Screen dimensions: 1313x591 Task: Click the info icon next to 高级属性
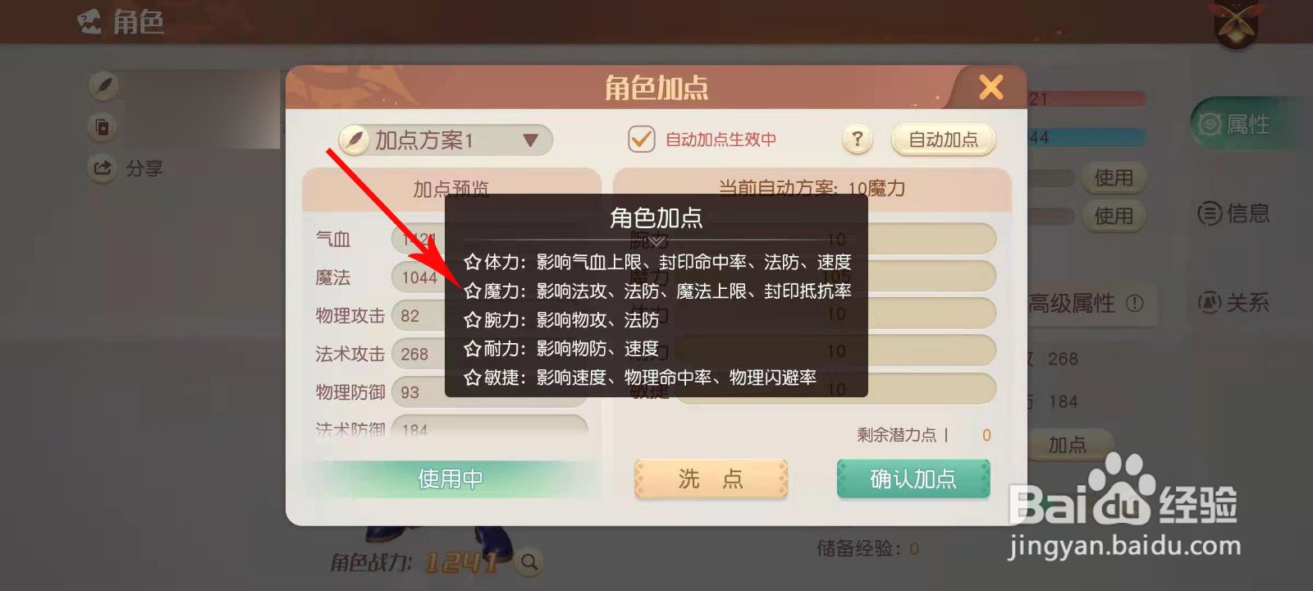1134,304
